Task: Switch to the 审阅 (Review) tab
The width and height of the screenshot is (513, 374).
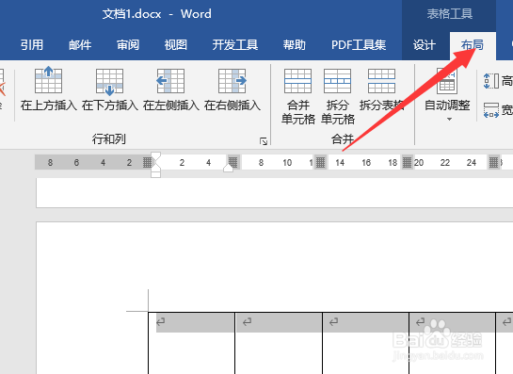Action: pyautogui.click(x=128, y=45)
